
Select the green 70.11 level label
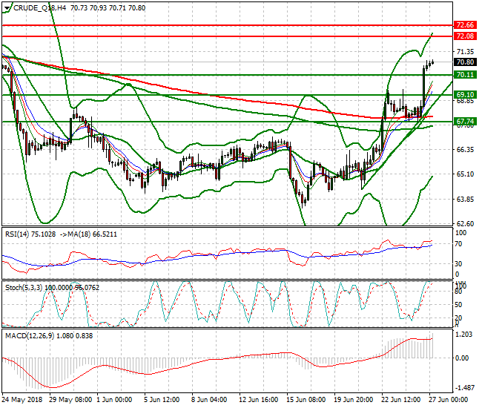(465, 75)
